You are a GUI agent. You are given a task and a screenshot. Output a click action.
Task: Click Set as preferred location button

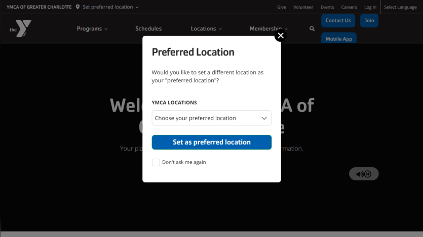pos(212,143)
